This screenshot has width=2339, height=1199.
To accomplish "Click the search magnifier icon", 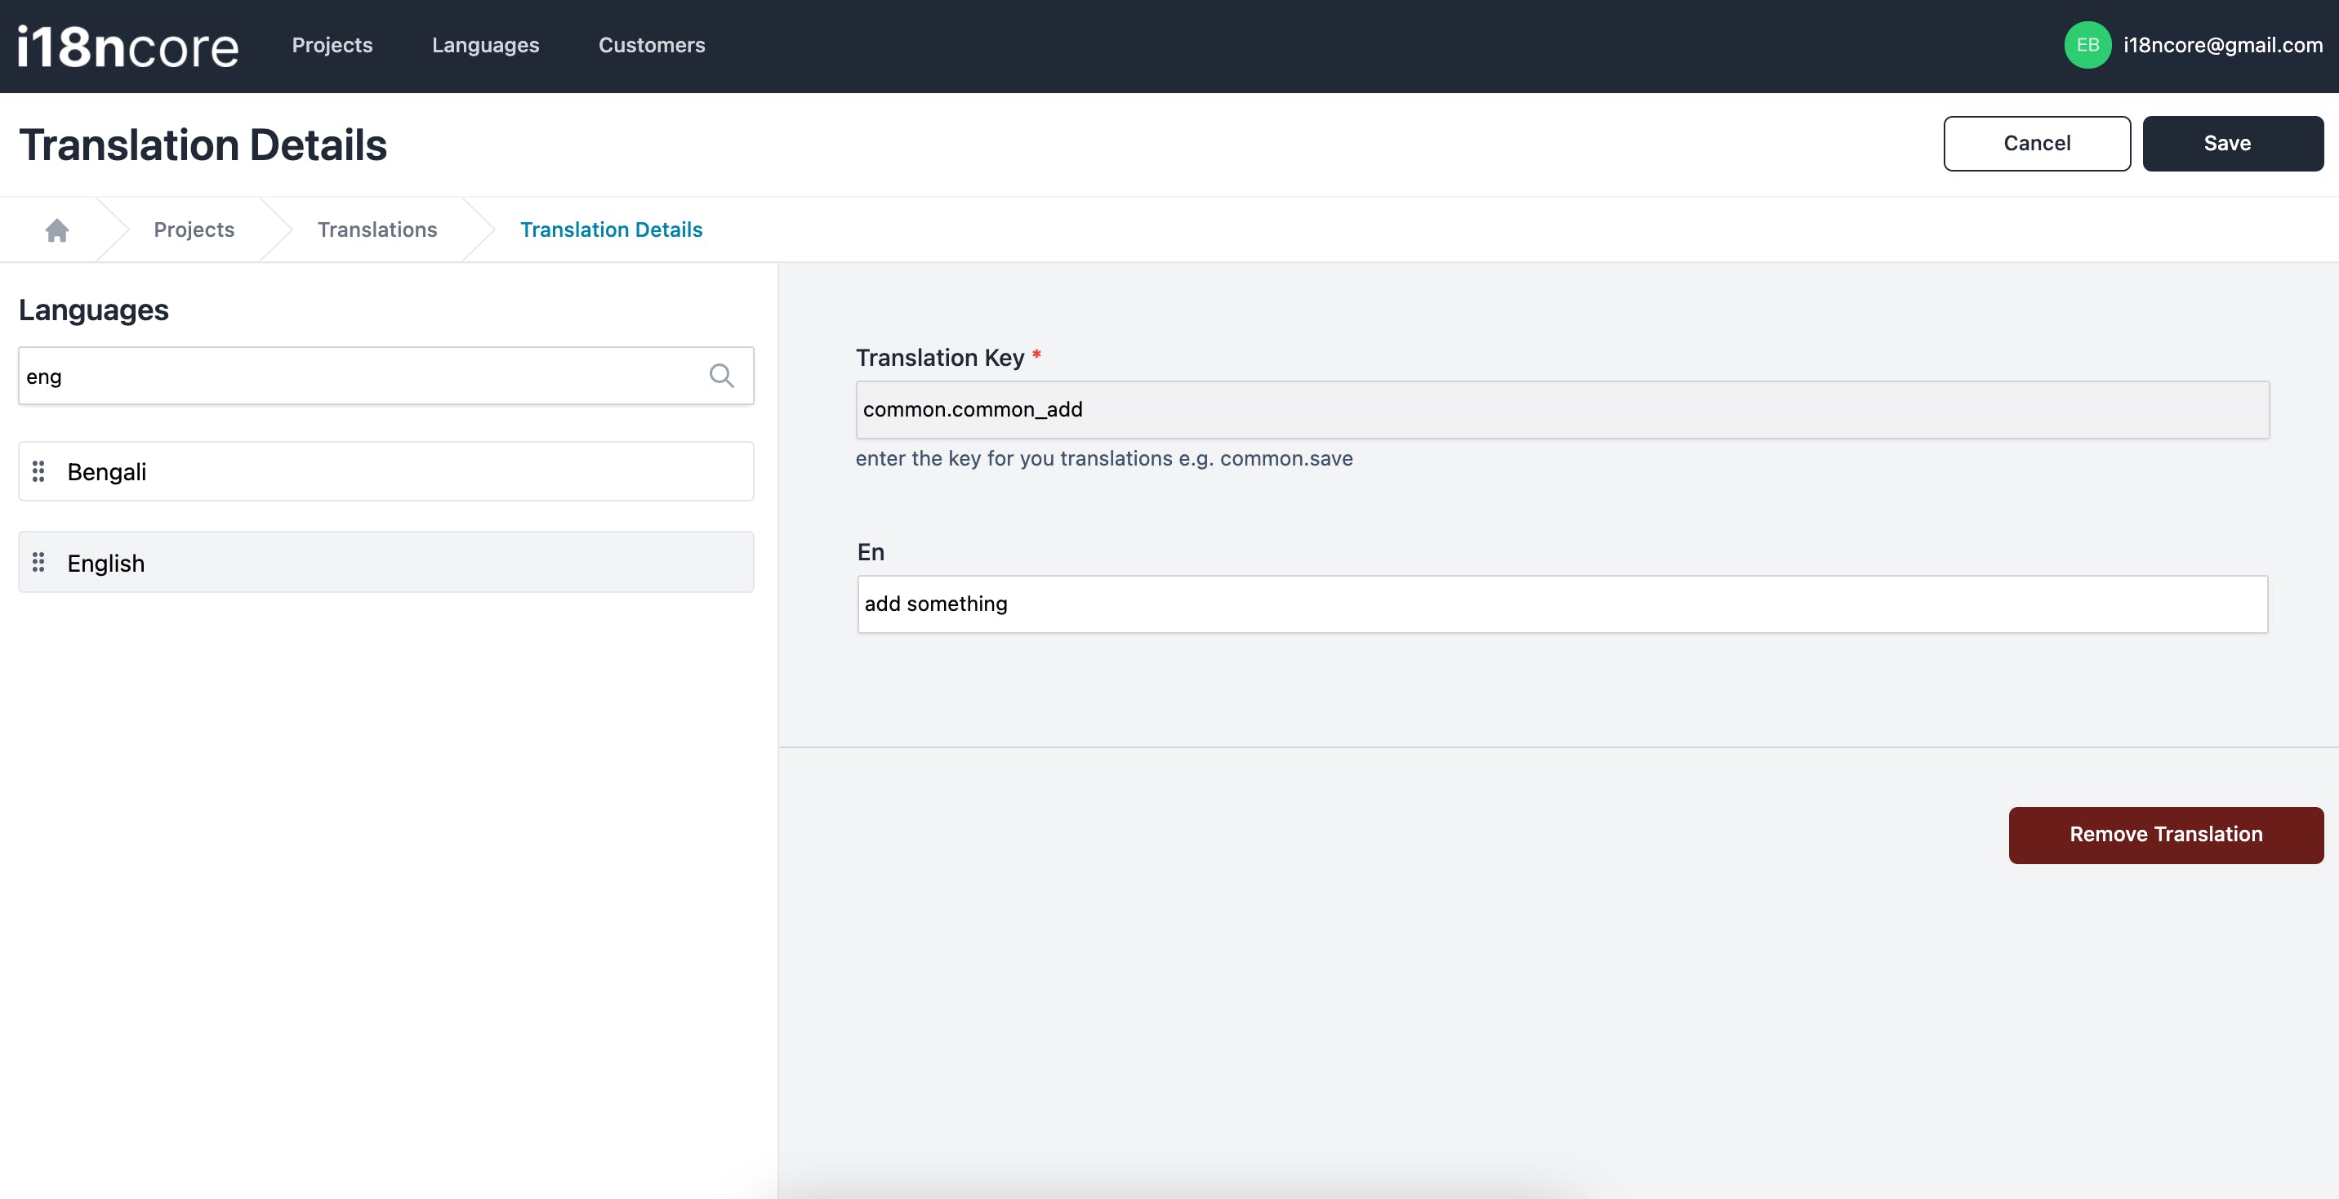I will click(721, 375).
